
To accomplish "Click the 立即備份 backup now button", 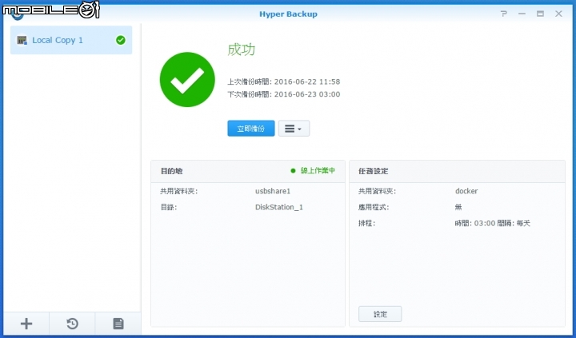I will (251, 129).
